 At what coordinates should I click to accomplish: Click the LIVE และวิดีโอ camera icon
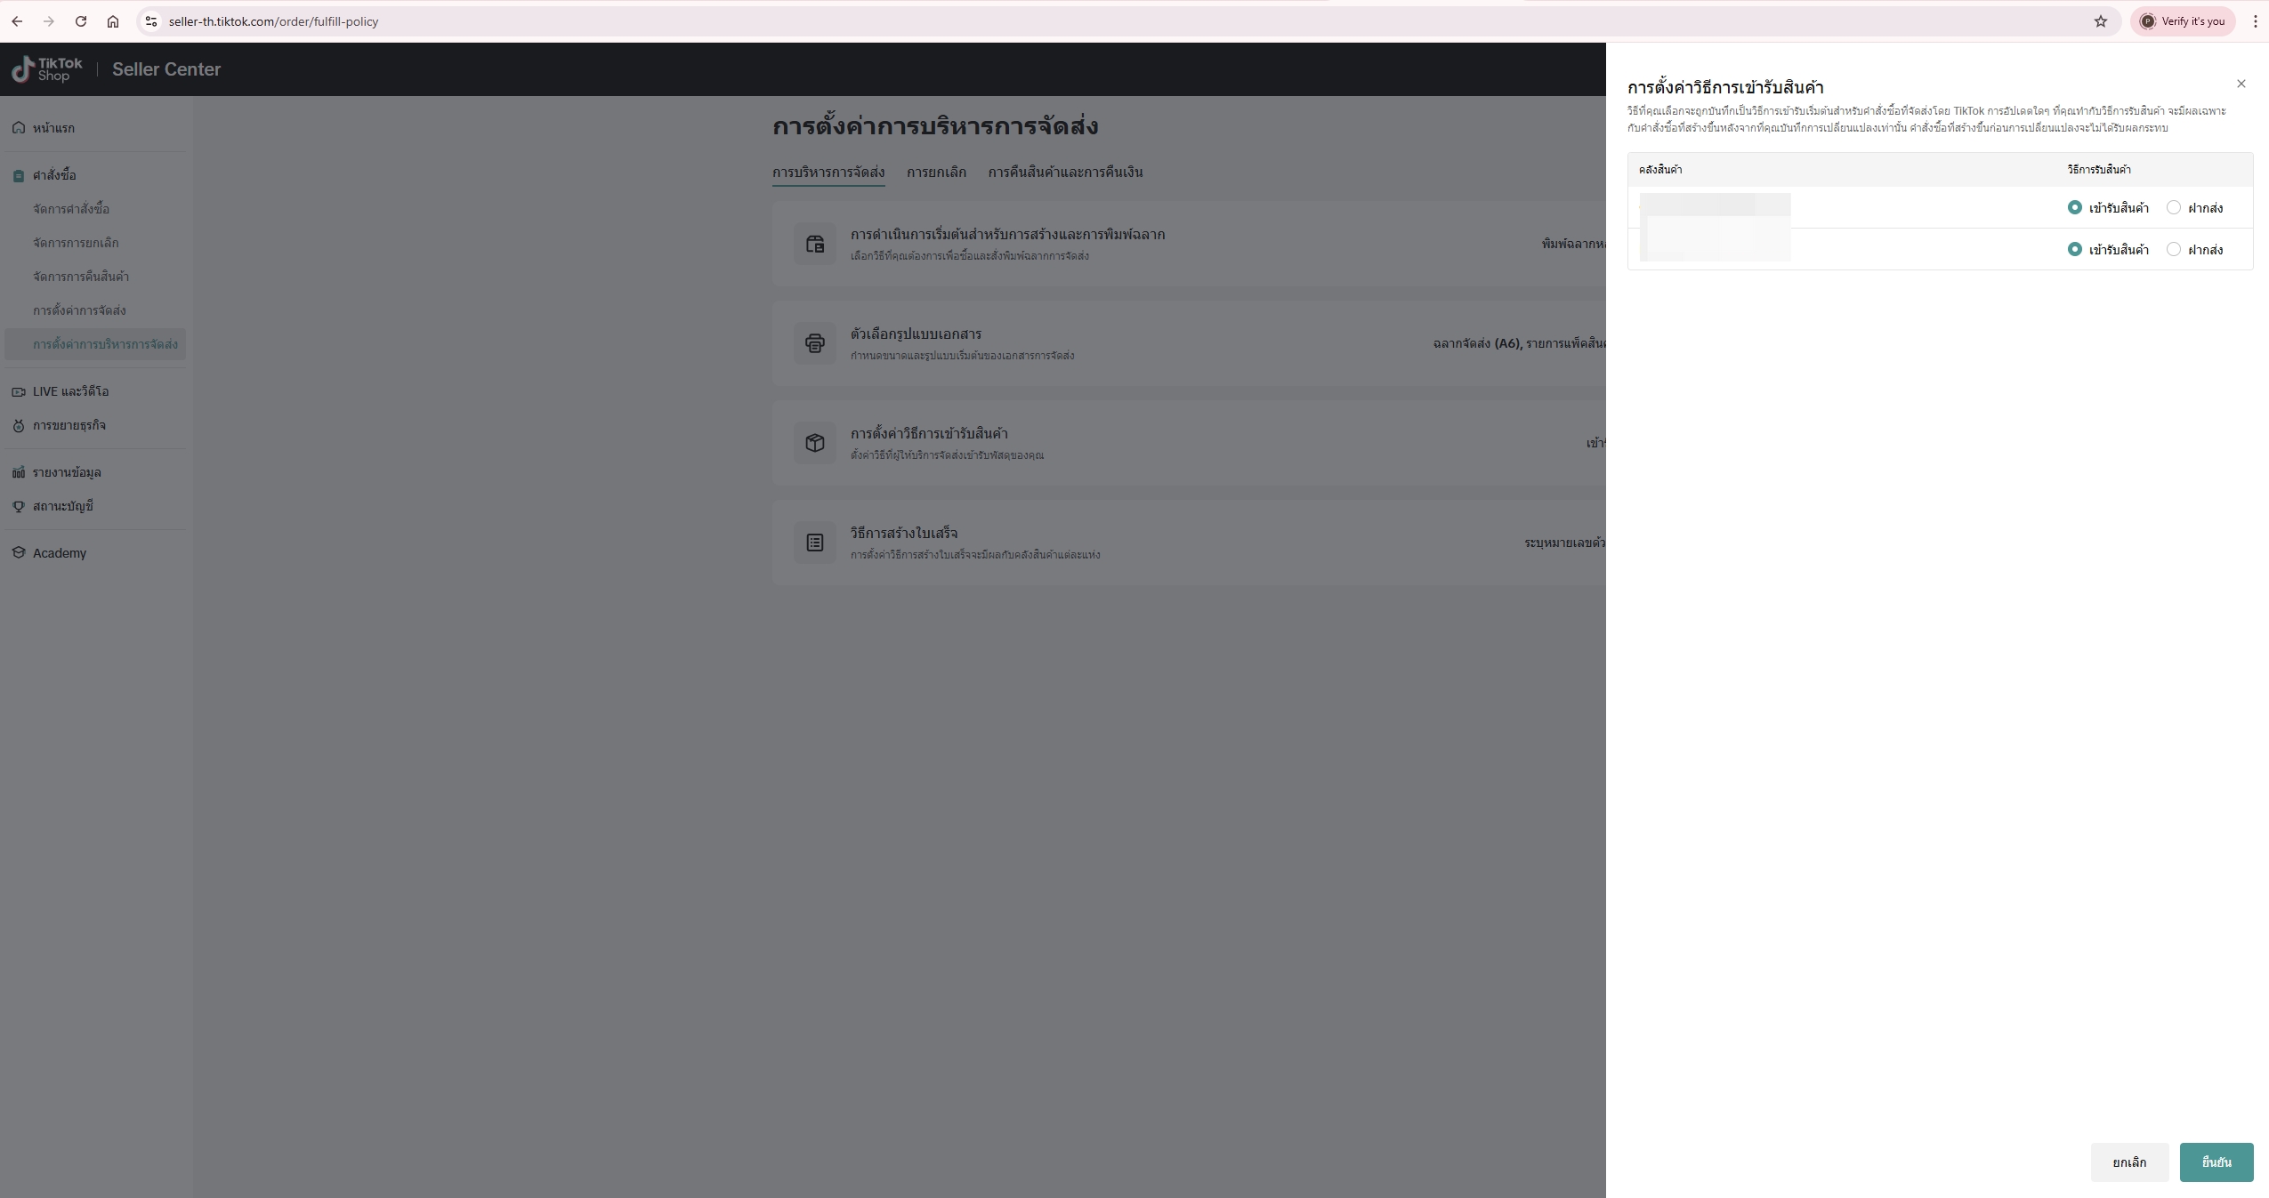19,391
